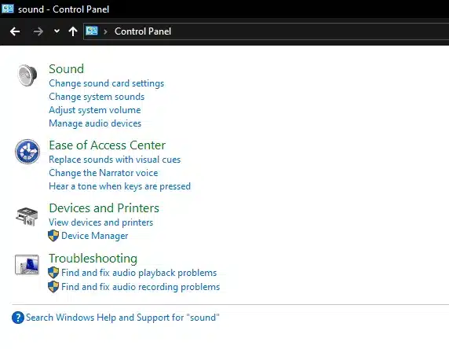Click the shield icon beside Device Manager
The image size is (449, 349).
(x=53, y=236)
